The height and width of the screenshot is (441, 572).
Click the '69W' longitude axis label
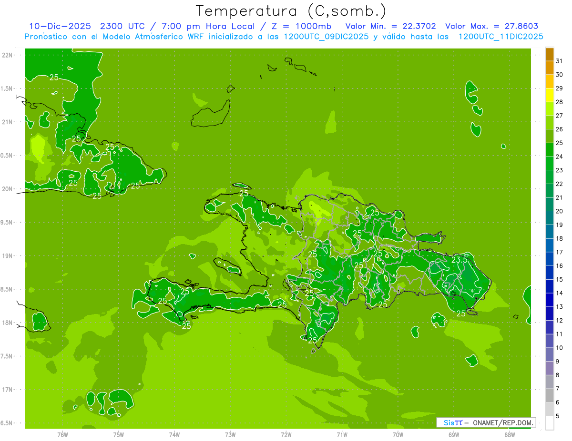pyautogui.click(x=454, y=435)
